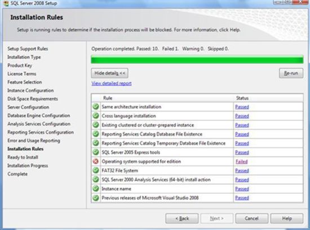Open Passed link for SQL Server 2000 Analysis Services
This screenshot has width=310, height=230.
click(x=242, y=180)
